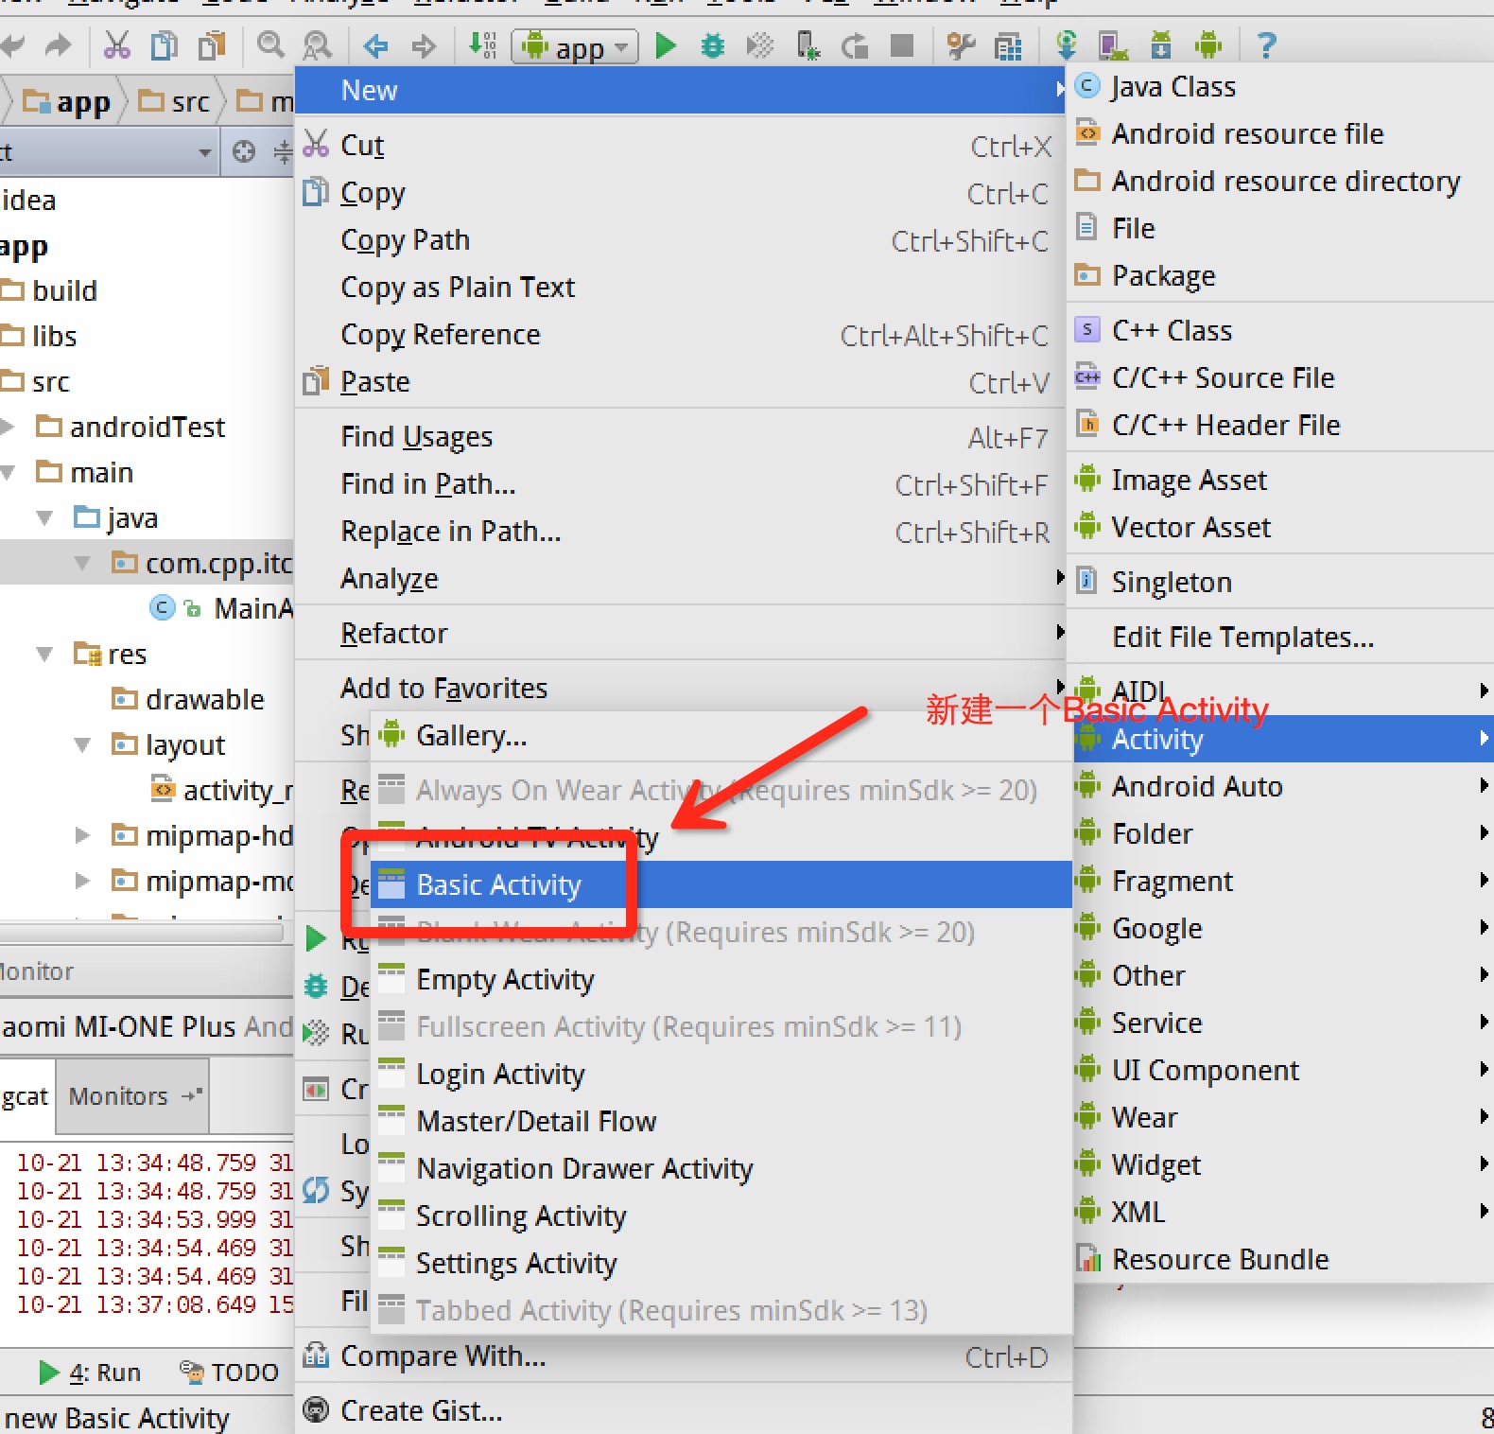Click the Paste clipboard icon in the toolbar
This screenshot has height=1434, width=1494.
pyautogui.click(x=212, y=44)
